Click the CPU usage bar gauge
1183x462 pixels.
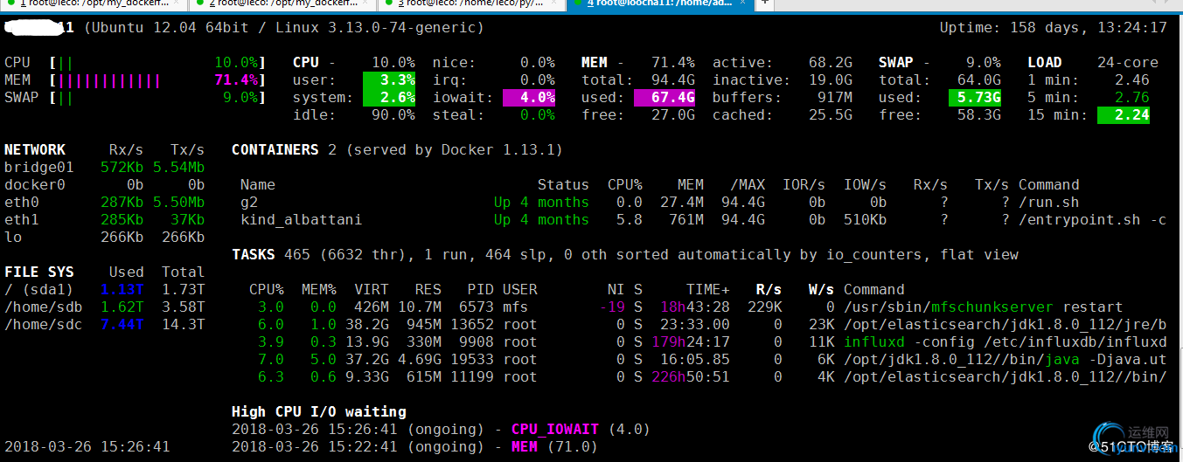point(157,63)
